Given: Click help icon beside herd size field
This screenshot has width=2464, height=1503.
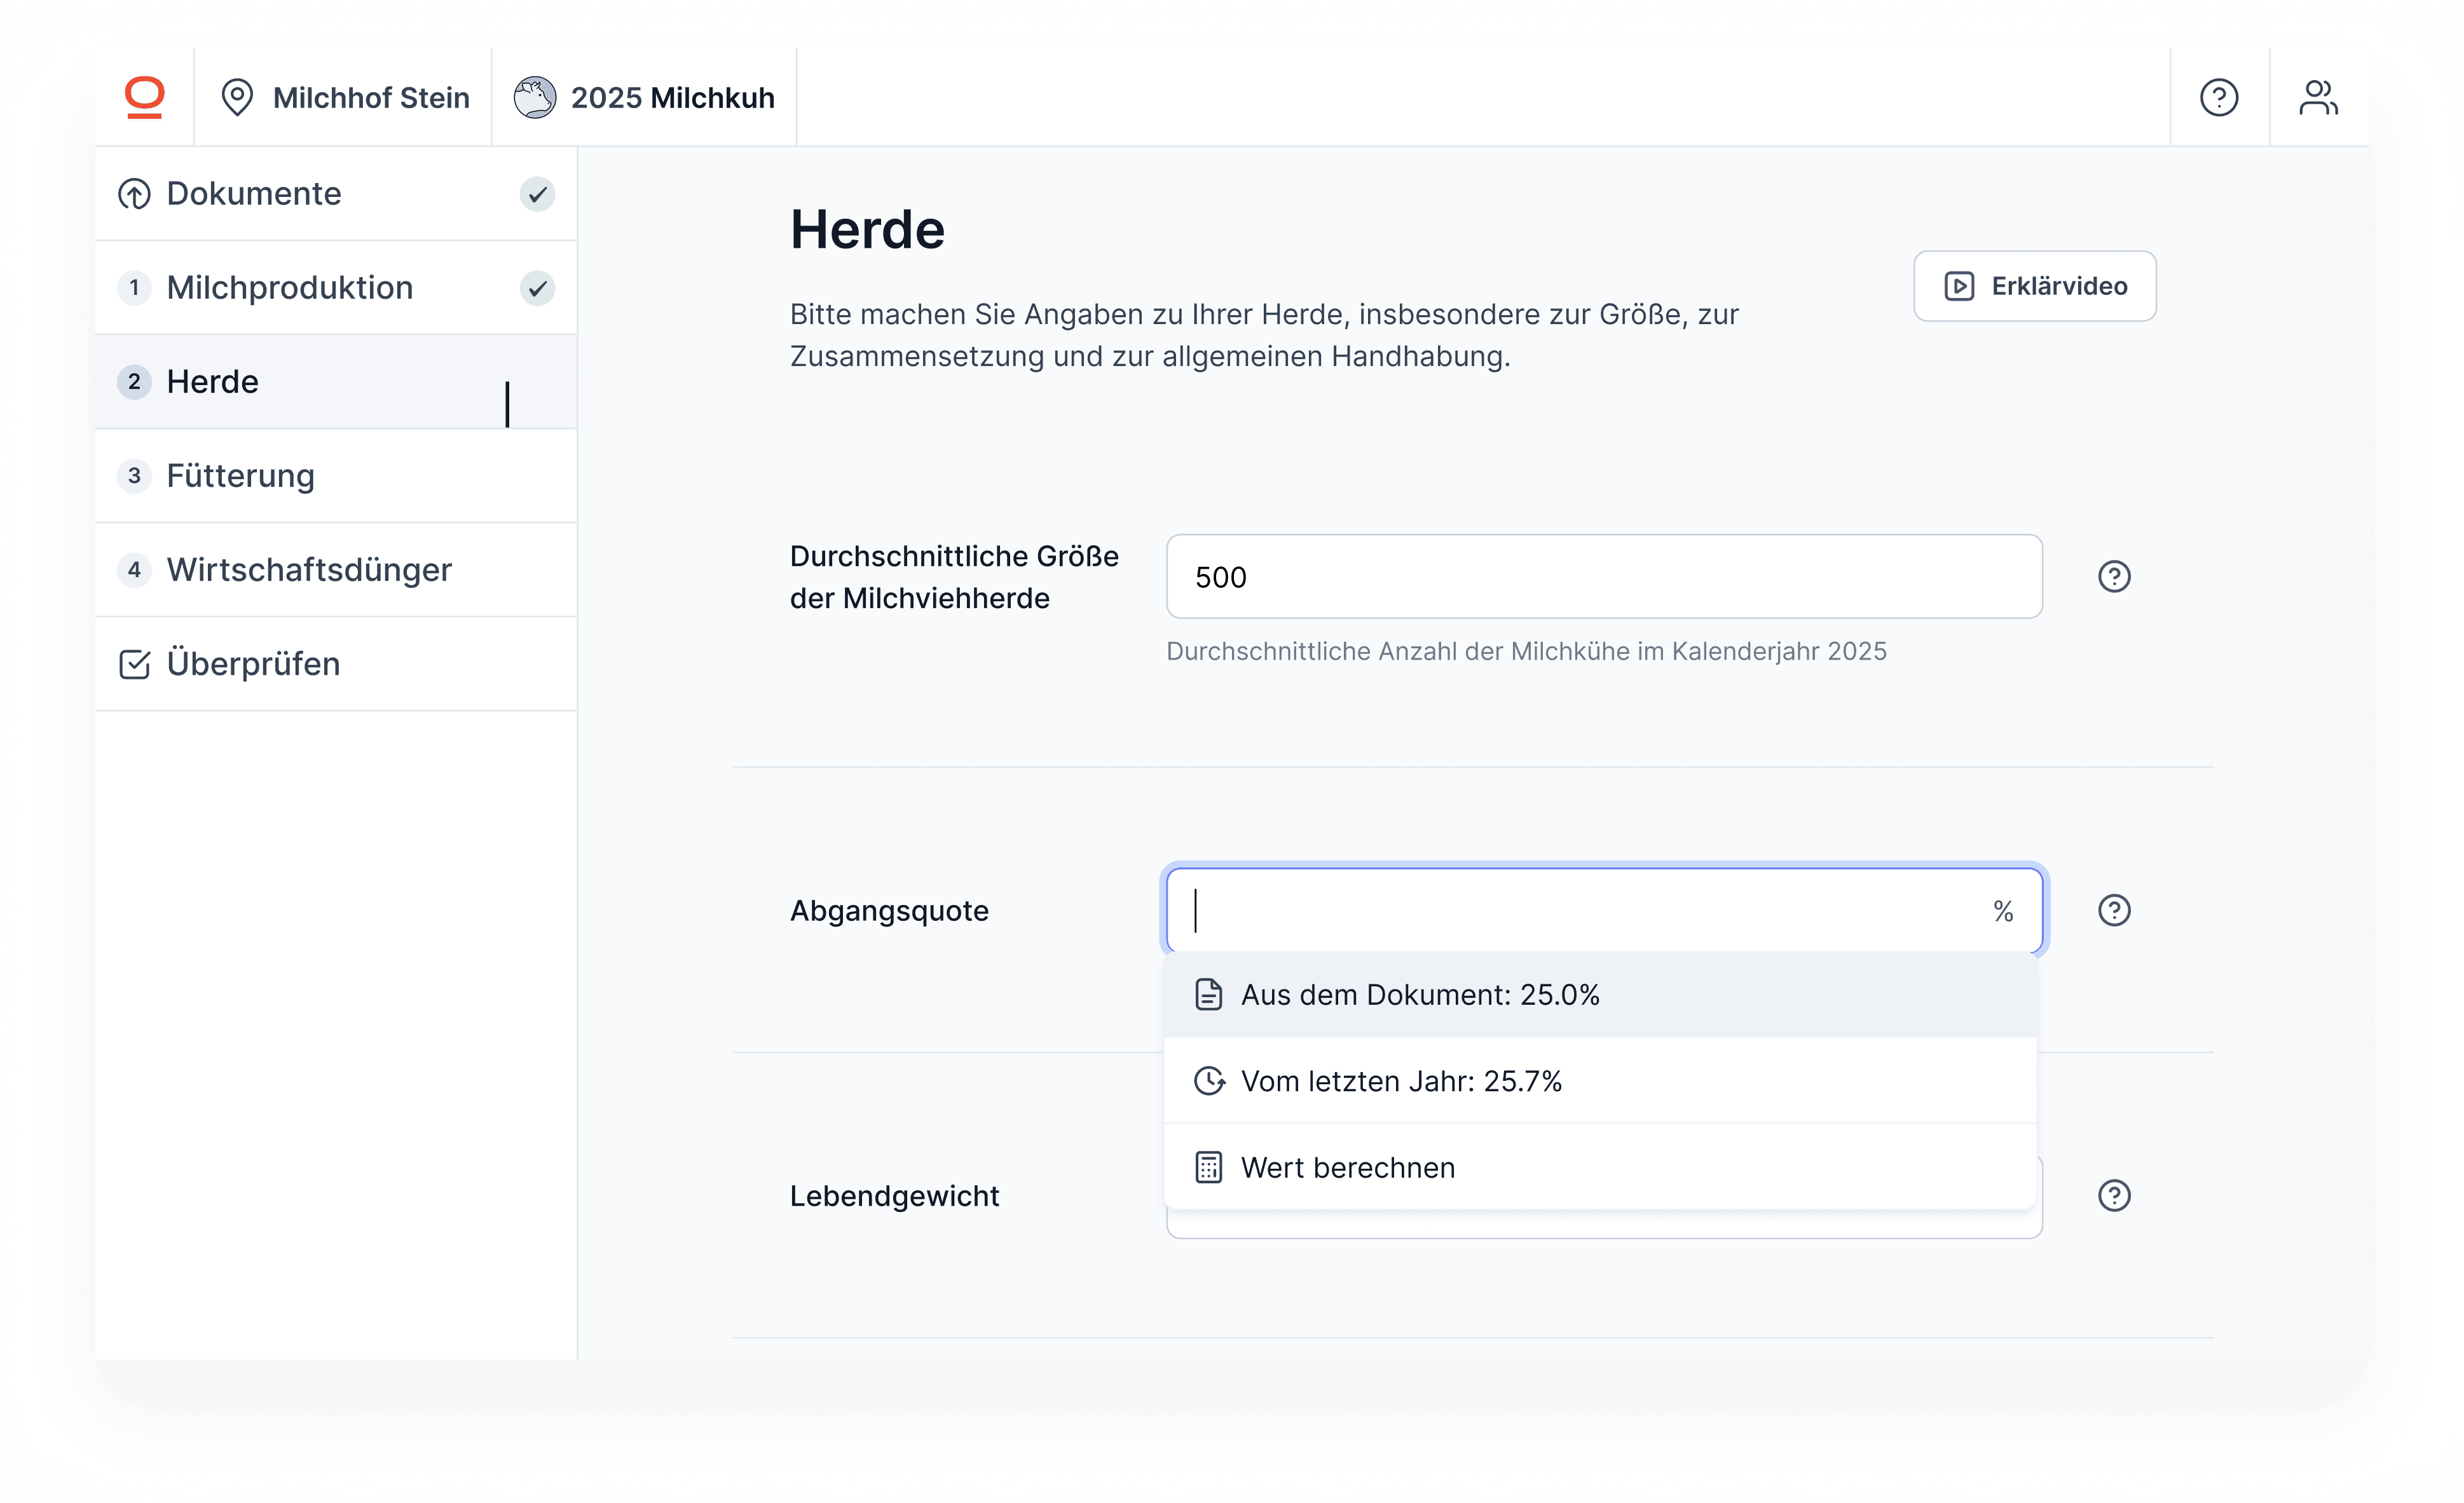Looking at the screenshot, I should (2113, 576).
